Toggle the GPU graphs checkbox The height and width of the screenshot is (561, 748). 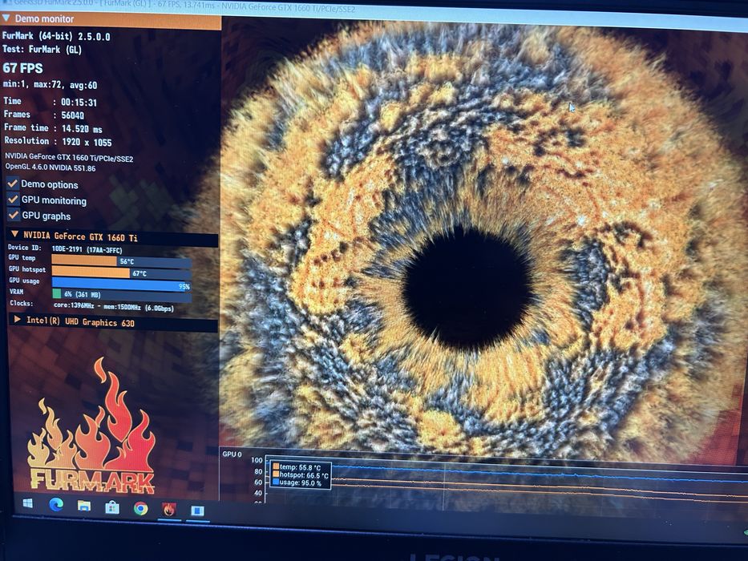pyautogui.click(x=14, y=215)
